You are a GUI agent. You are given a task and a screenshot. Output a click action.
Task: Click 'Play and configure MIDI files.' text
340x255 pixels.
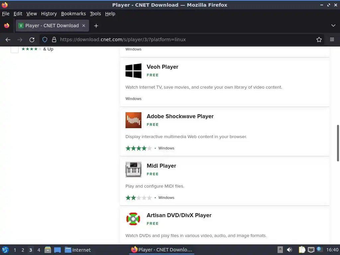point(155,186)
